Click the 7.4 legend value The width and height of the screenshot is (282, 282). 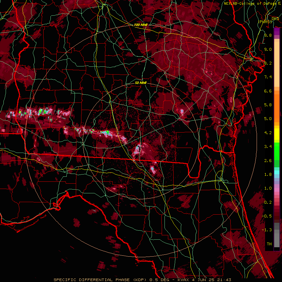click(268, 77)
